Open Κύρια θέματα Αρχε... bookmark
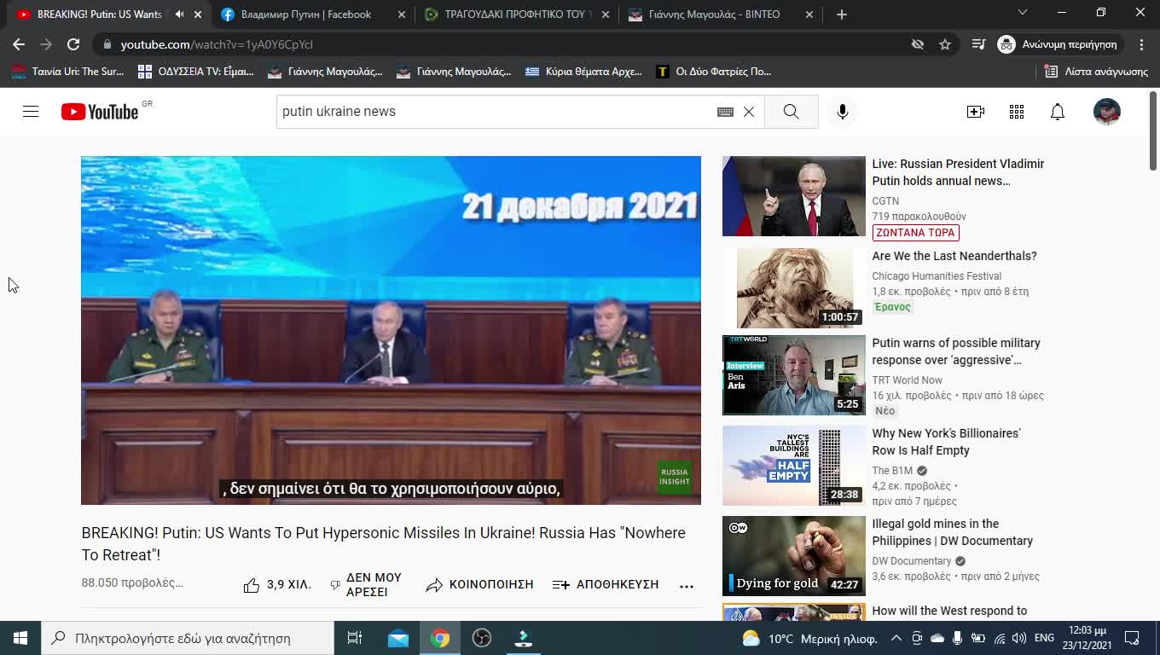 tap(584, 72)
